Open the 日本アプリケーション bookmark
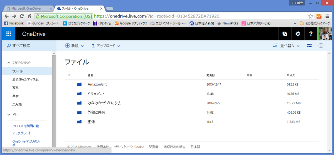 tap(258, 23)
